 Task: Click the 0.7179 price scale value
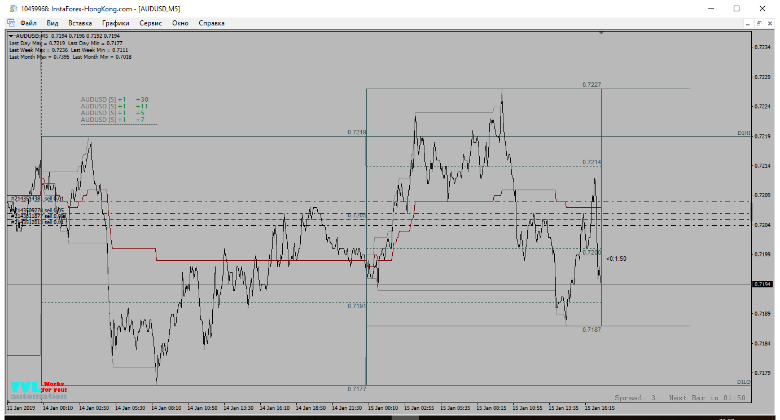click(763, 373)
